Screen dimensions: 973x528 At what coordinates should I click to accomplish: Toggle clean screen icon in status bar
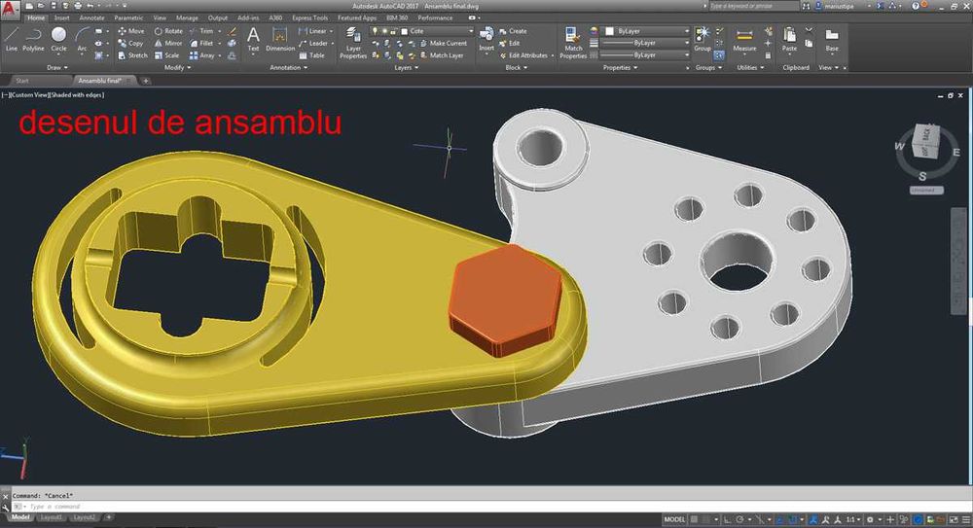point(955,519)
